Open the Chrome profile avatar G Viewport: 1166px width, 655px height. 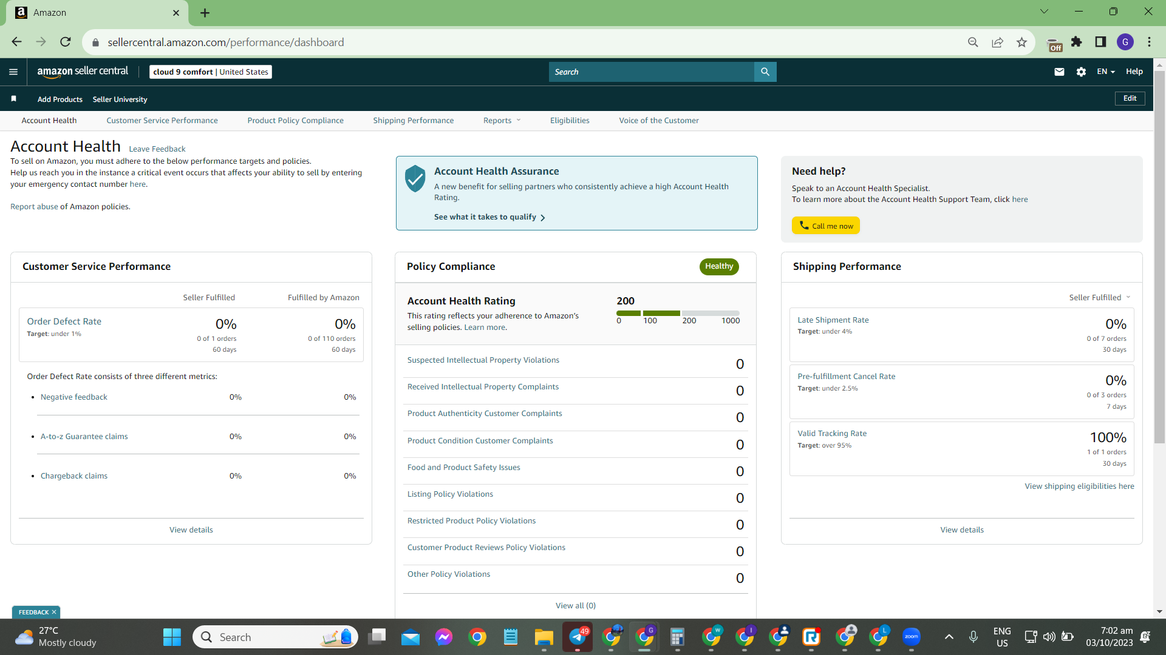[x=1125, y=42]
